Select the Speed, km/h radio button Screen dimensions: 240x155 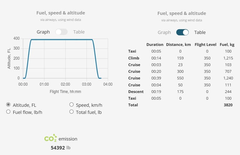(x=72, y=105)
